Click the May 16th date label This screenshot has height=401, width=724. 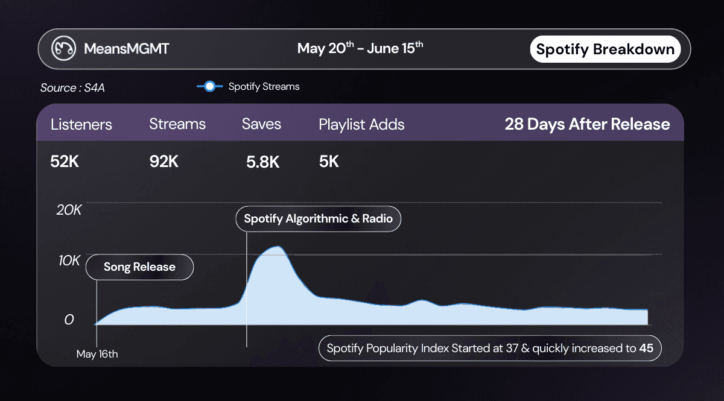pyautogui.click(x=97, y=354)
